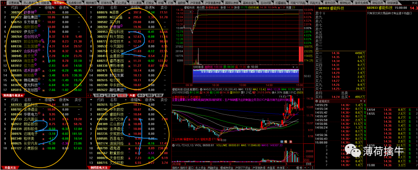This screenshot has height=170, width=418.
Task: Open the 国家队持股 tab
Action: tap(232, 3)
